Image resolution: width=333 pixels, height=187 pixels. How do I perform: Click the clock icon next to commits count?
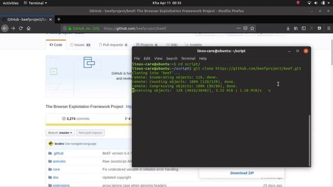(63, 118)
